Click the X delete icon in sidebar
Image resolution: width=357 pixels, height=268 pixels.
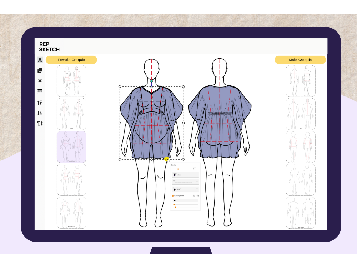40,81
